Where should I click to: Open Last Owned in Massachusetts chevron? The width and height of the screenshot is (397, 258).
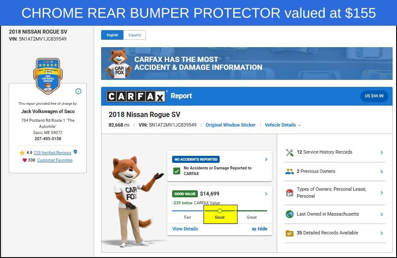tap(382, 214)
